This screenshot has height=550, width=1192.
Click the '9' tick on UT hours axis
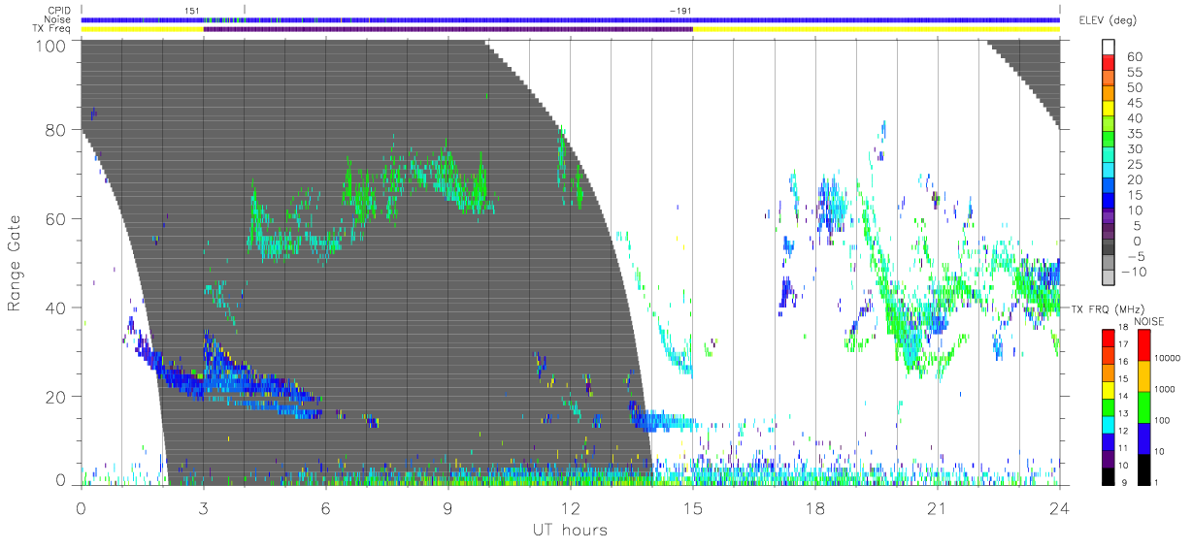tap(447, 506)
